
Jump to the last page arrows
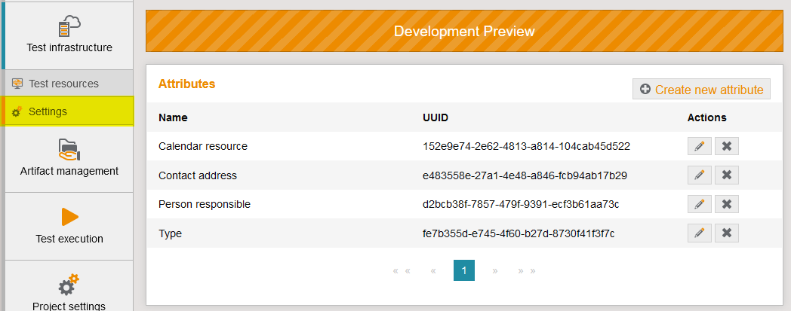[x=526, y=270]
